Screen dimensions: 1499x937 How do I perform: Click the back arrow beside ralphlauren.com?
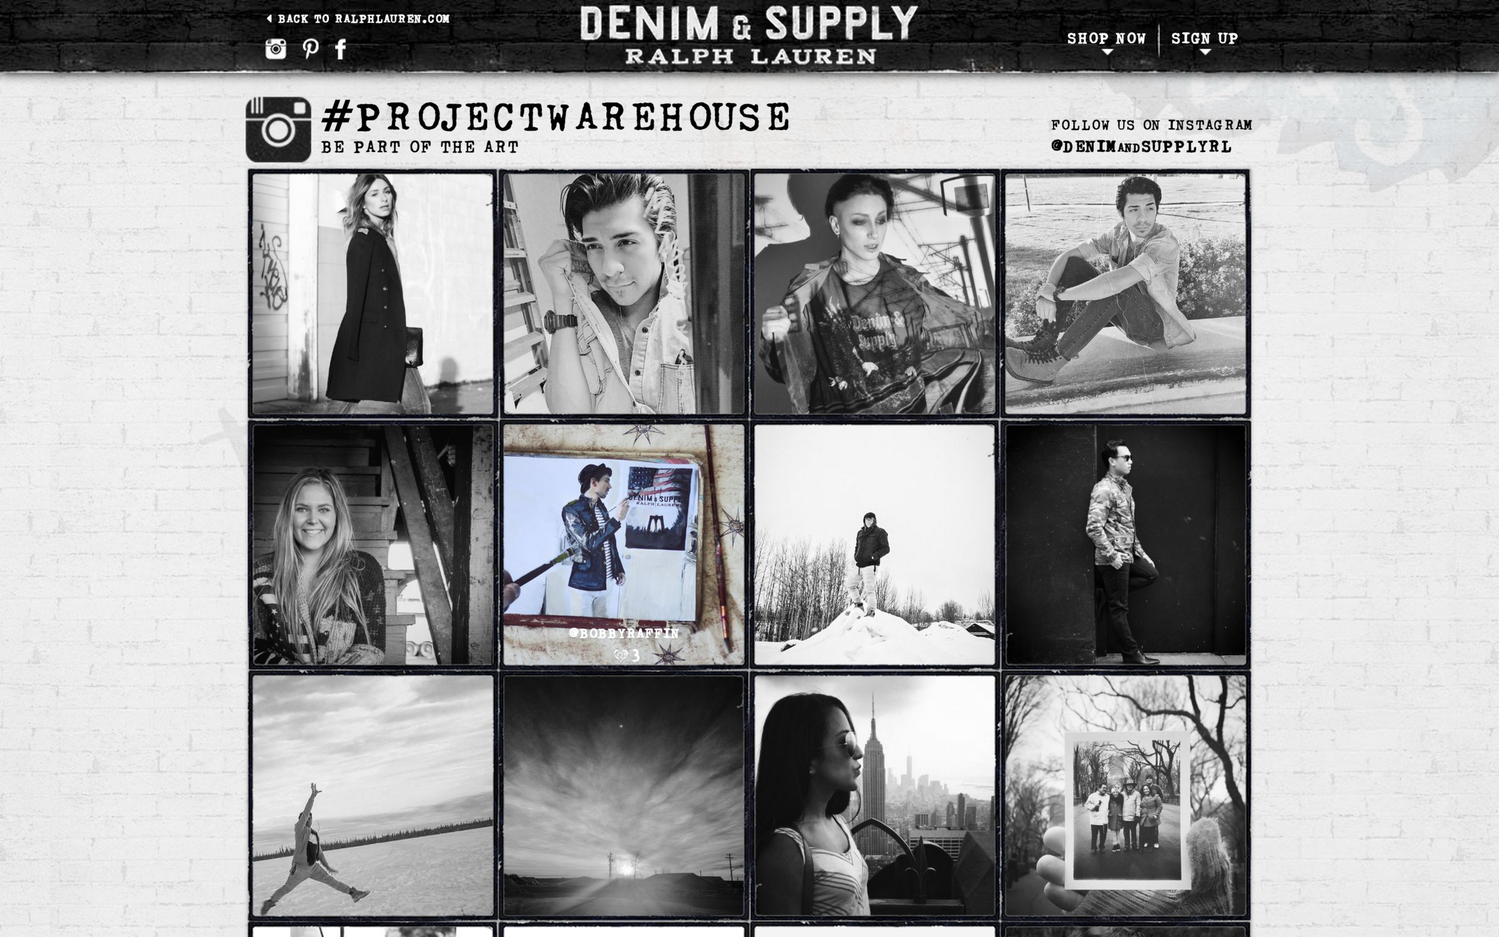(x=269, y=19)
